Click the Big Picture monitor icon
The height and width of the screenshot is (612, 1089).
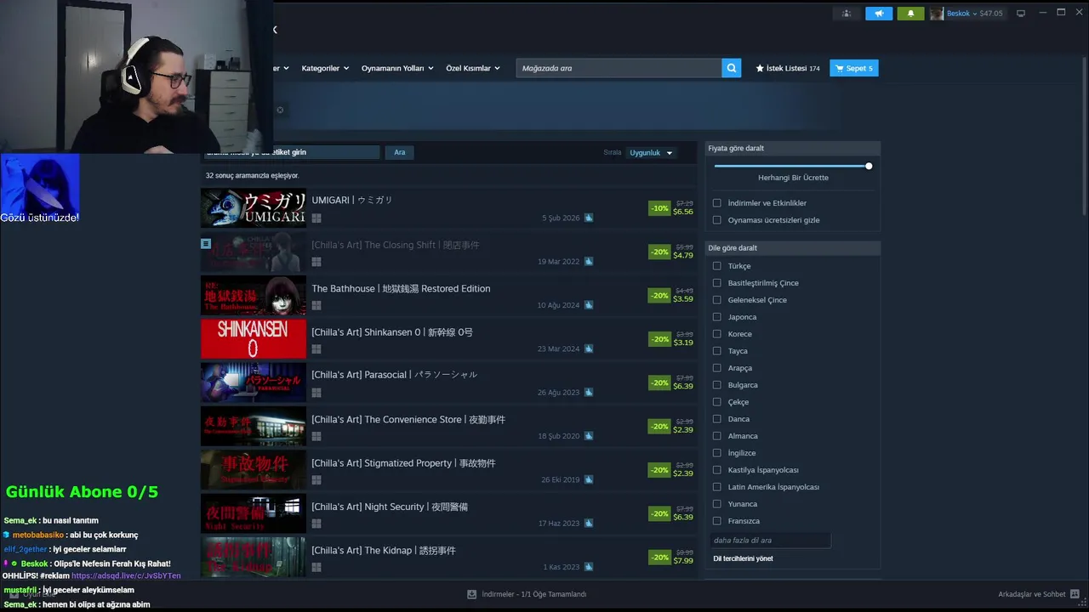pyautogui.click(x=1021, y=14)
